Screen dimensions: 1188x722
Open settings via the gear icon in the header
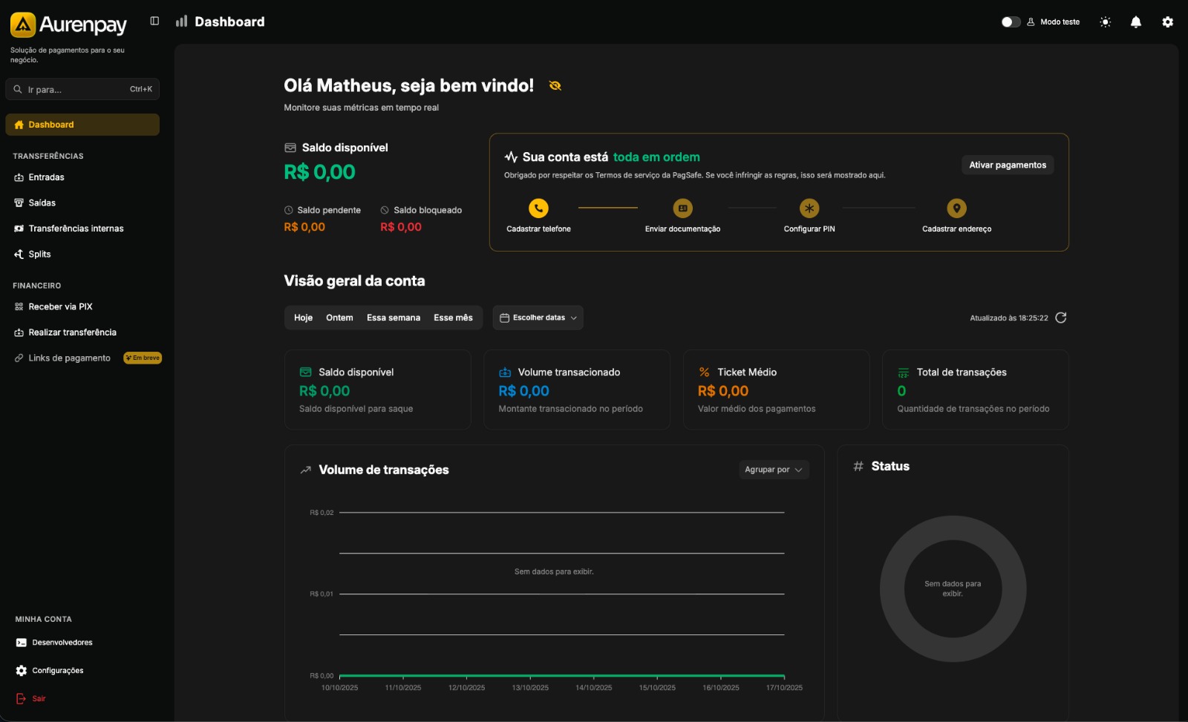coord(1167,22)
